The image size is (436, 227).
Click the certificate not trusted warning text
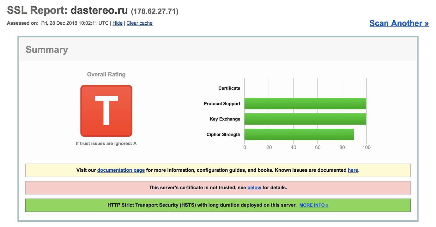pos(218,187)
